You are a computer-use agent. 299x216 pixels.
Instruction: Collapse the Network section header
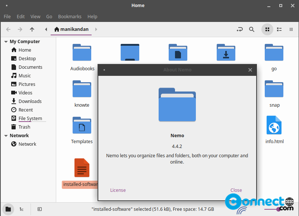[x=6, y=135]
